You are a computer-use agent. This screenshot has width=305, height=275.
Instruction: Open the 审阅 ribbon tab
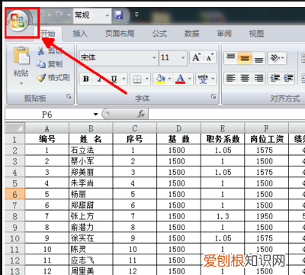tap(224, 34)
